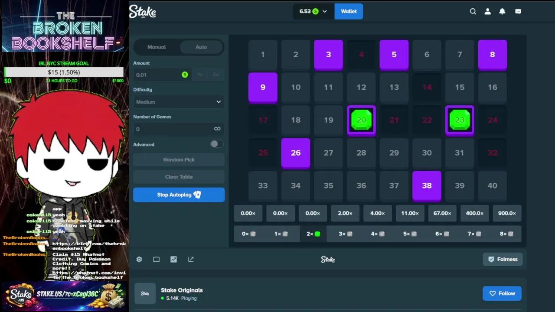The width and height of the screenshot is (555, 312).
Task: Select keno tile 16
Action: point(492,88)
